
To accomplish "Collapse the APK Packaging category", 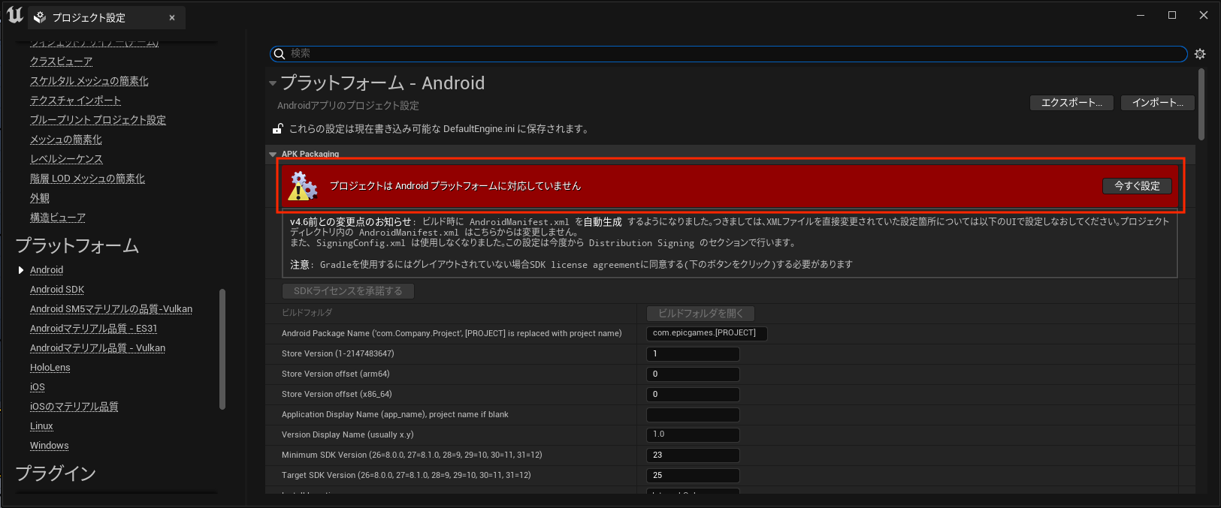I will coord(273,154).
